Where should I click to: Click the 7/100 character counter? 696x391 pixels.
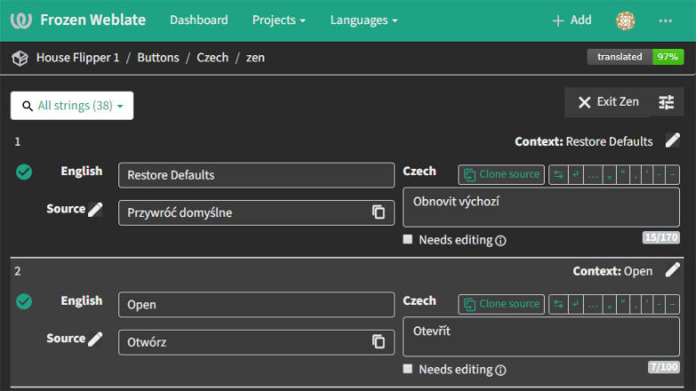click(x=664, y=367)
